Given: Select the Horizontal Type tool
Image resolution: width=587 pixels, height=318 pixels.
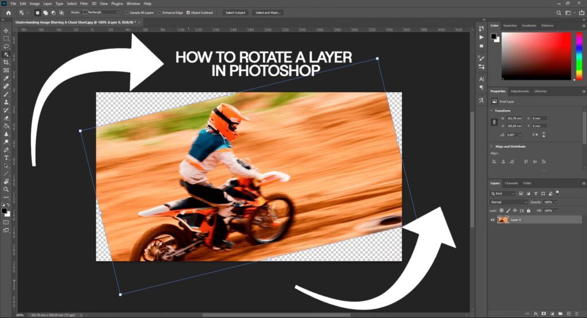Looking at the screenshot, I should pyautogui.click(x=6, y=158).
